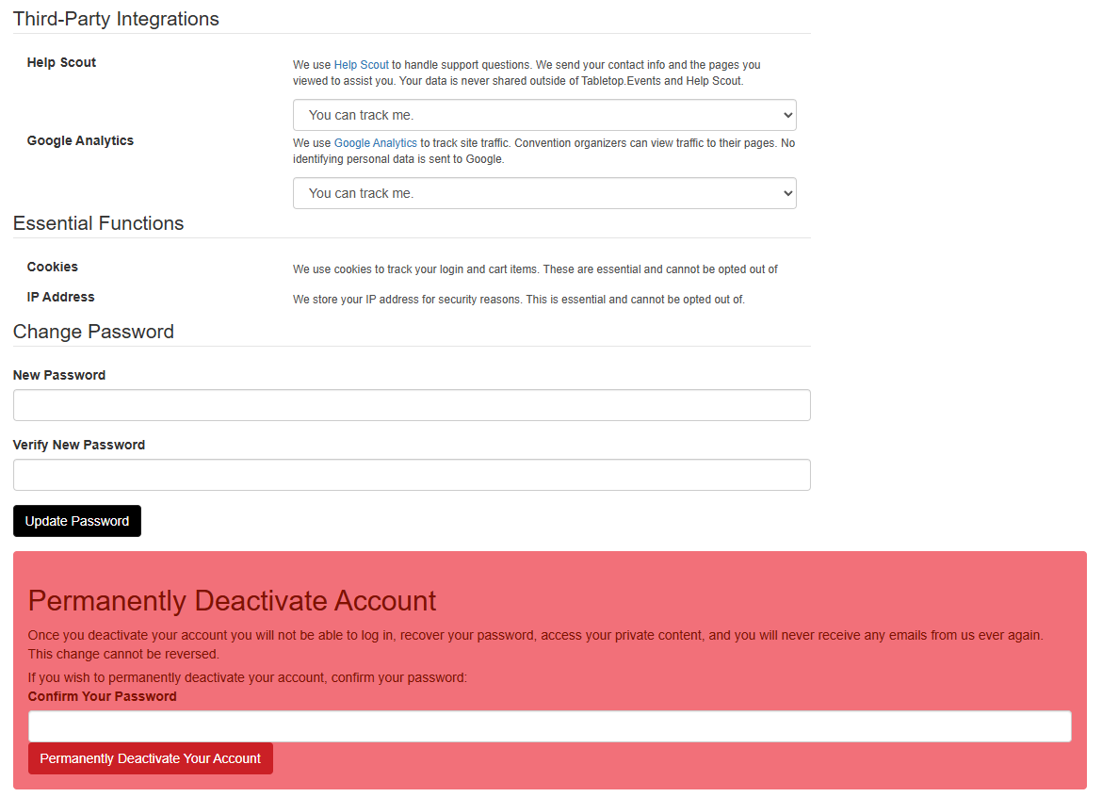Click the Help Scout row label
The height and width of the screenshot is (797, 1102).
61,62
